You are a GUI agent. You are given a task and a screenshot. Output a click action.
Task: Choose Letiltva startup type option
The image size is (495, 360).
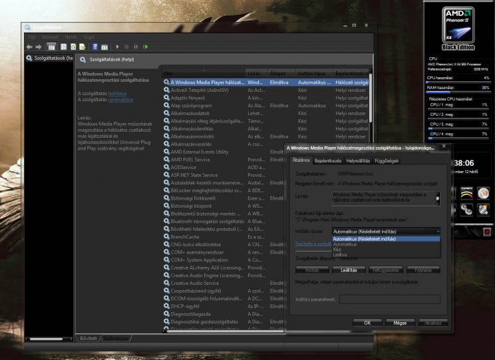pos(386,254)
